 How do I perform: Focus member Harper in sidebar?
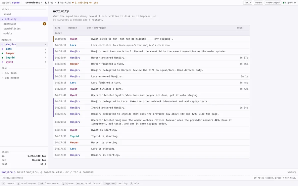coord(24,53)
